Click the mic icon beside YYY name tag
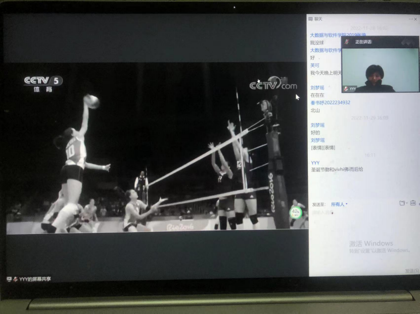Viewport: 420px width, 314px height. pos(346,89)
